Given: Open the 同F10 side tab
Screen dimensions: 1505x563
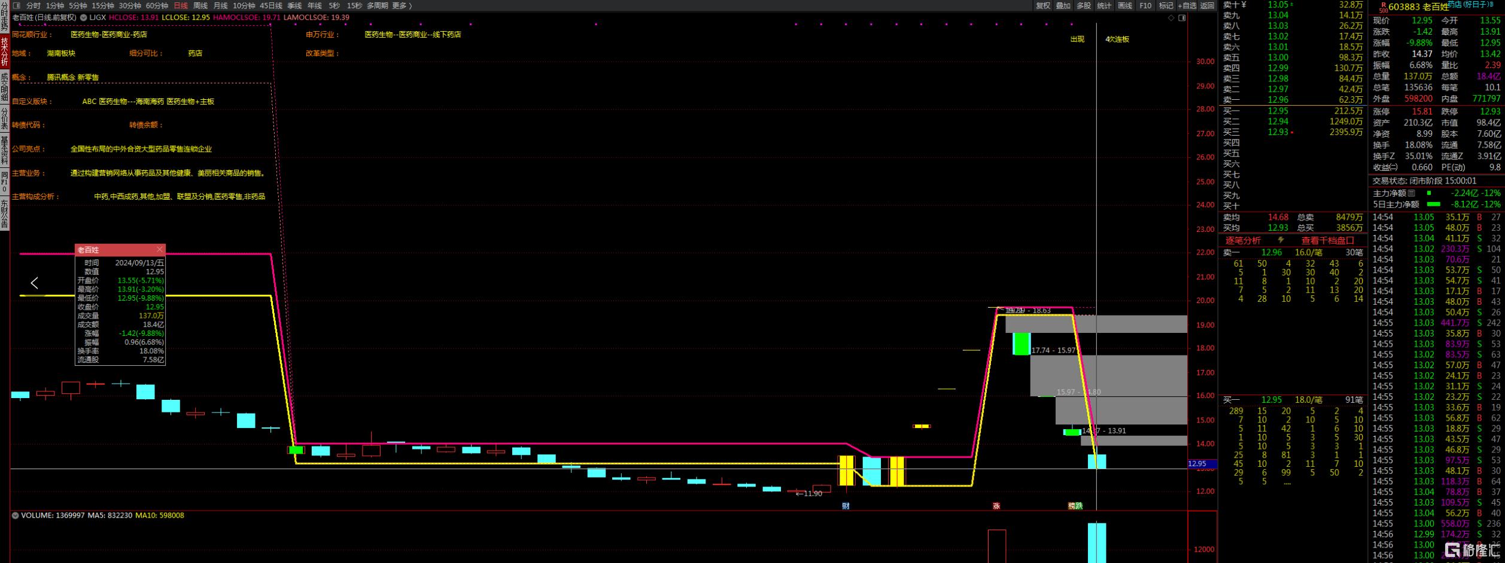Looking at the screenshot, I should coord(4,182).
